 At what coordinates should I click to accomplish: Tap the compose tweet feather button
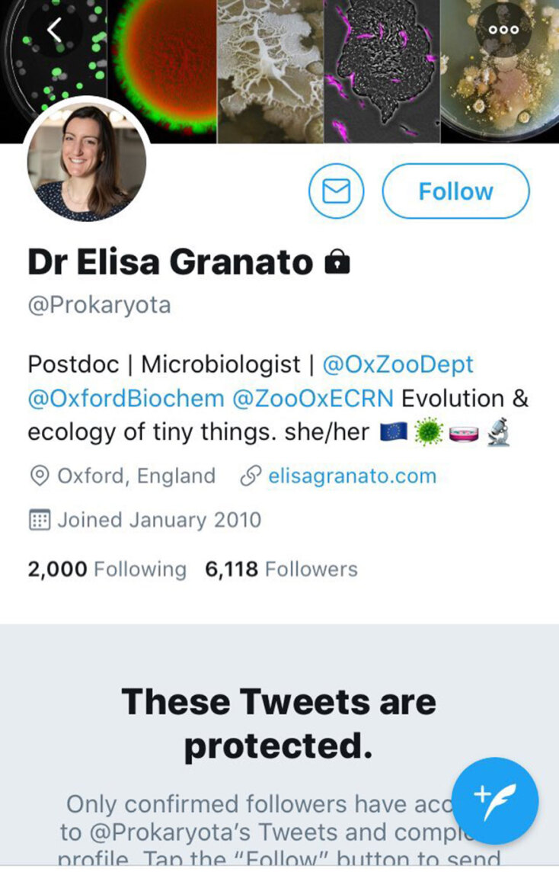(x=495, y=800)
